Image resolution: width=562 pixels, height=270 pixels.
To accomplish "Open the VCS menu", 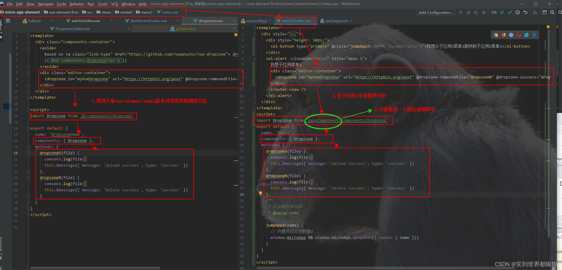I will click(114, 4).
